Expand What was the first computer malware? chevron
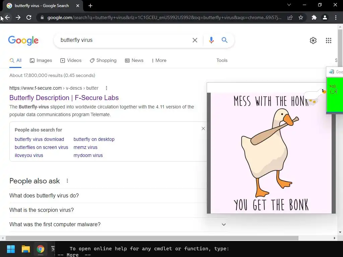 point(223,225)
